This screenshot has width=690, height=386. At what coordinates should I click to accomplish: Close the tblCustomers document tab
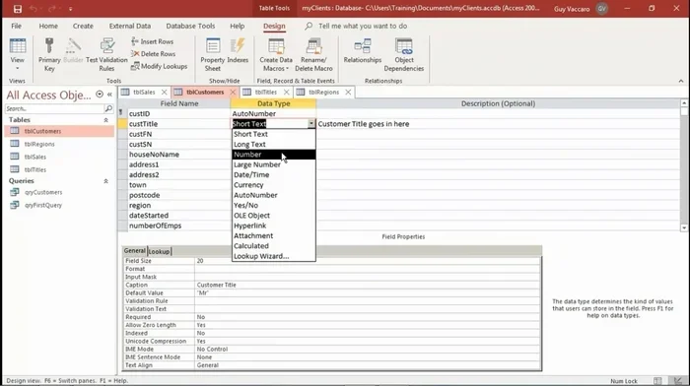tap(233, 92)
